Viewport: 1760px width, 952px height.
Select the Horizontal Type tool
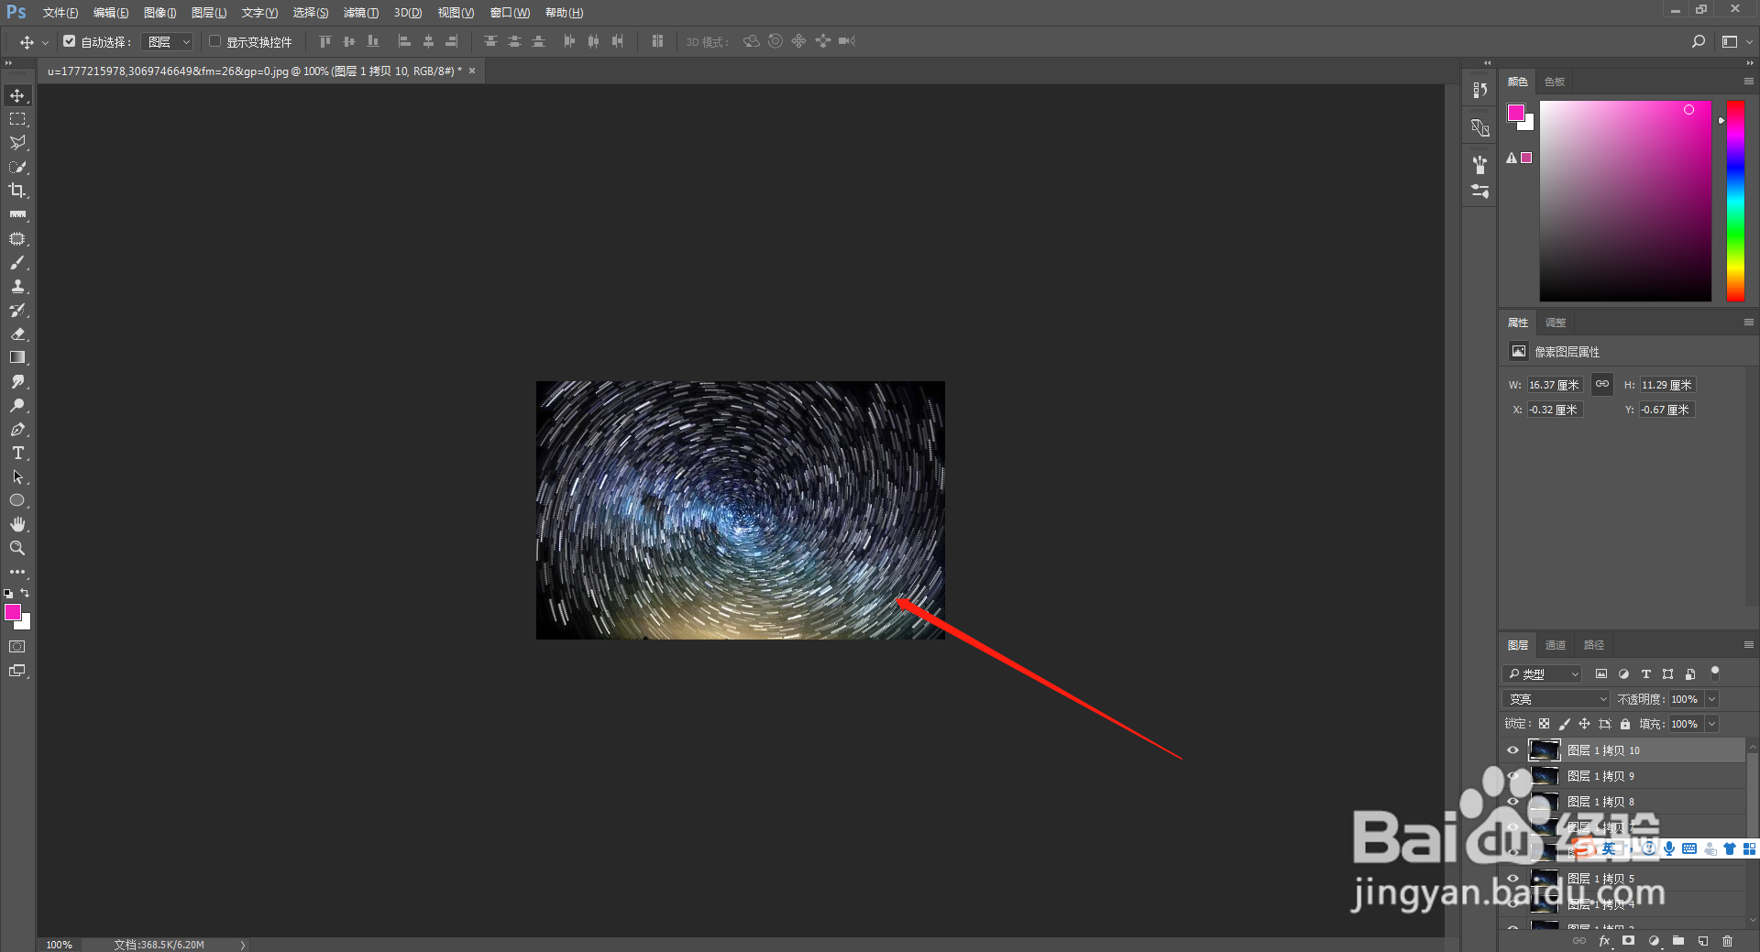(17, 453)
